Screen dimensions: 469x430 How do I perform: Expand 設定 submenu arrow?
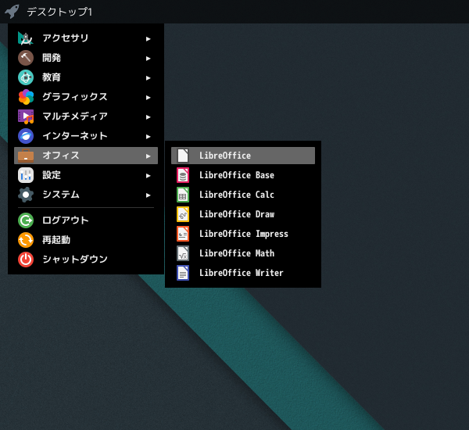[x=148, y=176]
